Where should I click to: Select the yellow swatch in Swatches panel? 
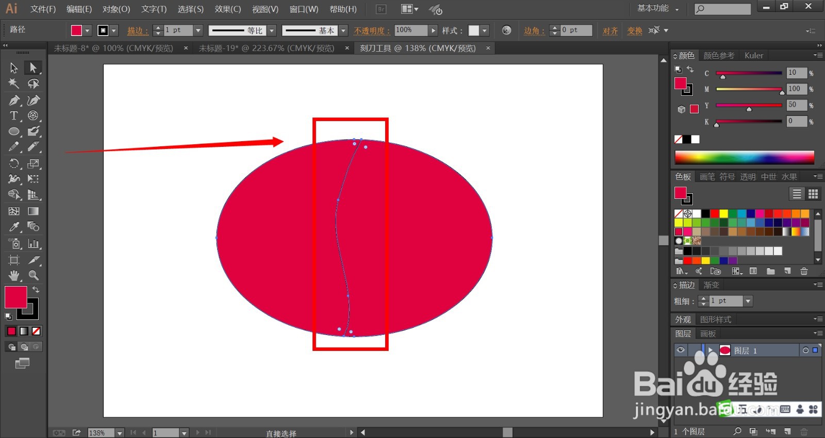[723, 213]
